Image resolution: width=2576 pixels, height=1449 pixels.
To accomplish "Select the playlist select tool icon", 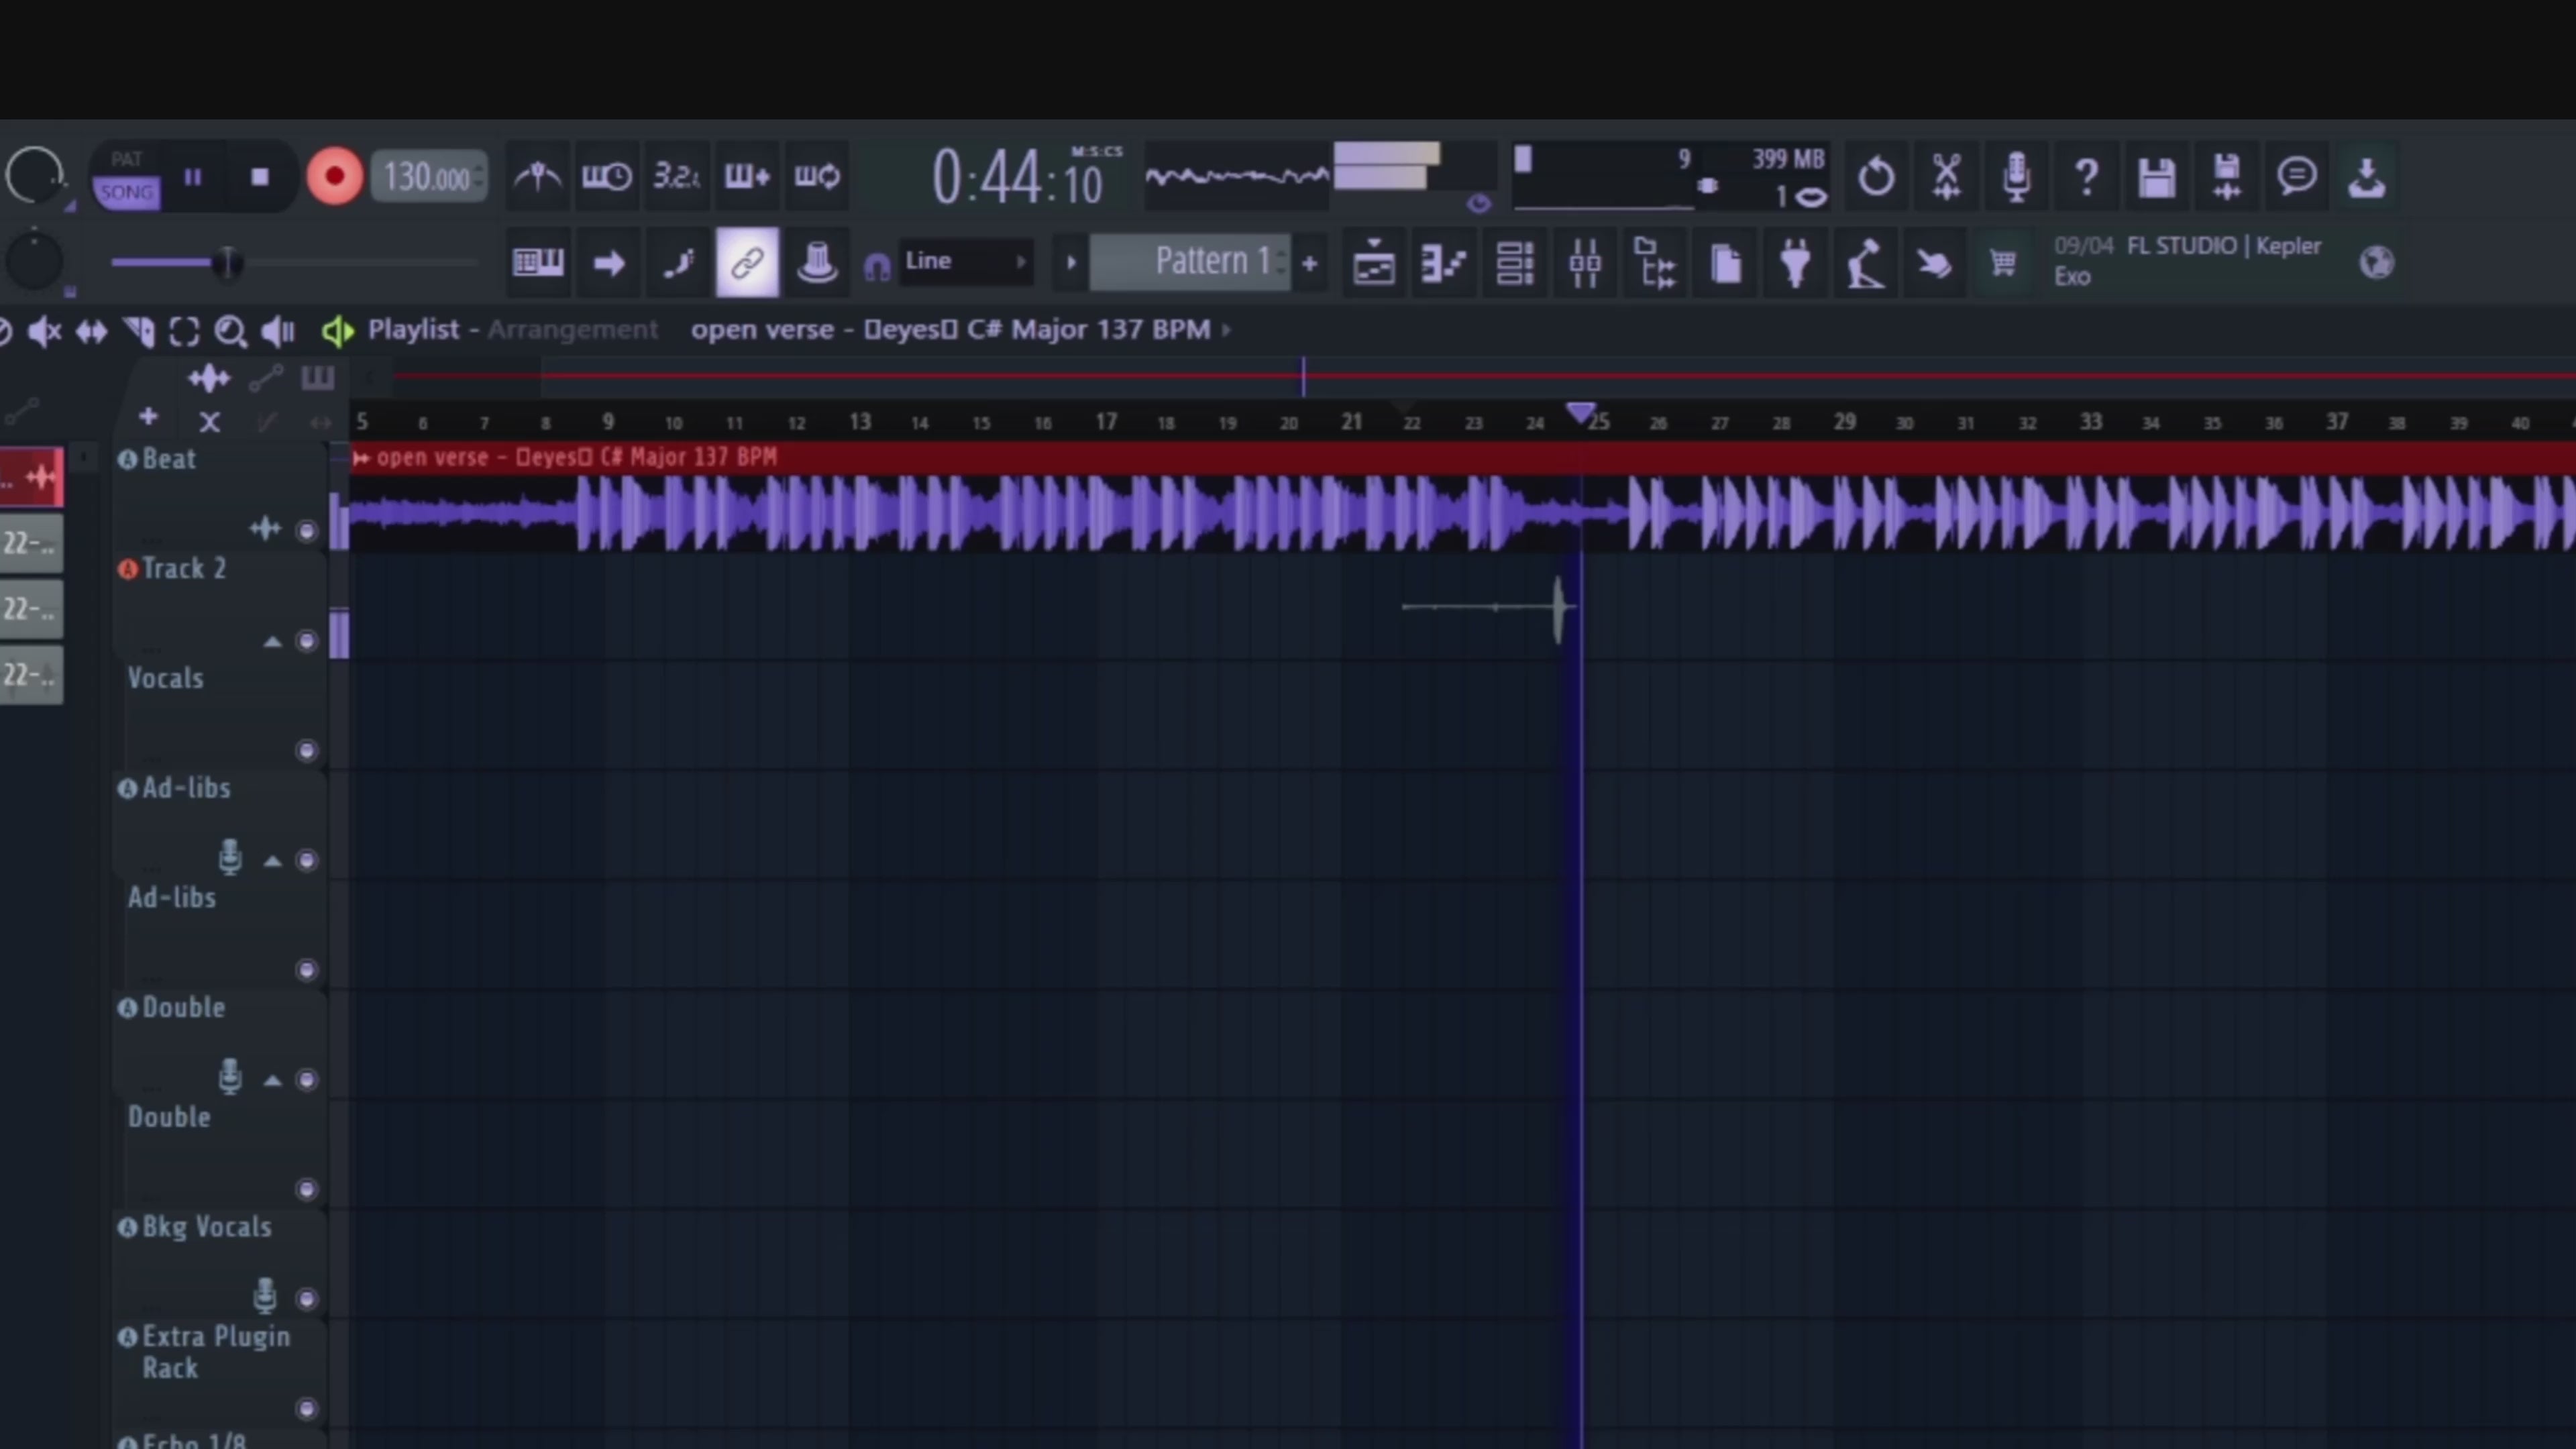I will pos(184,331).
